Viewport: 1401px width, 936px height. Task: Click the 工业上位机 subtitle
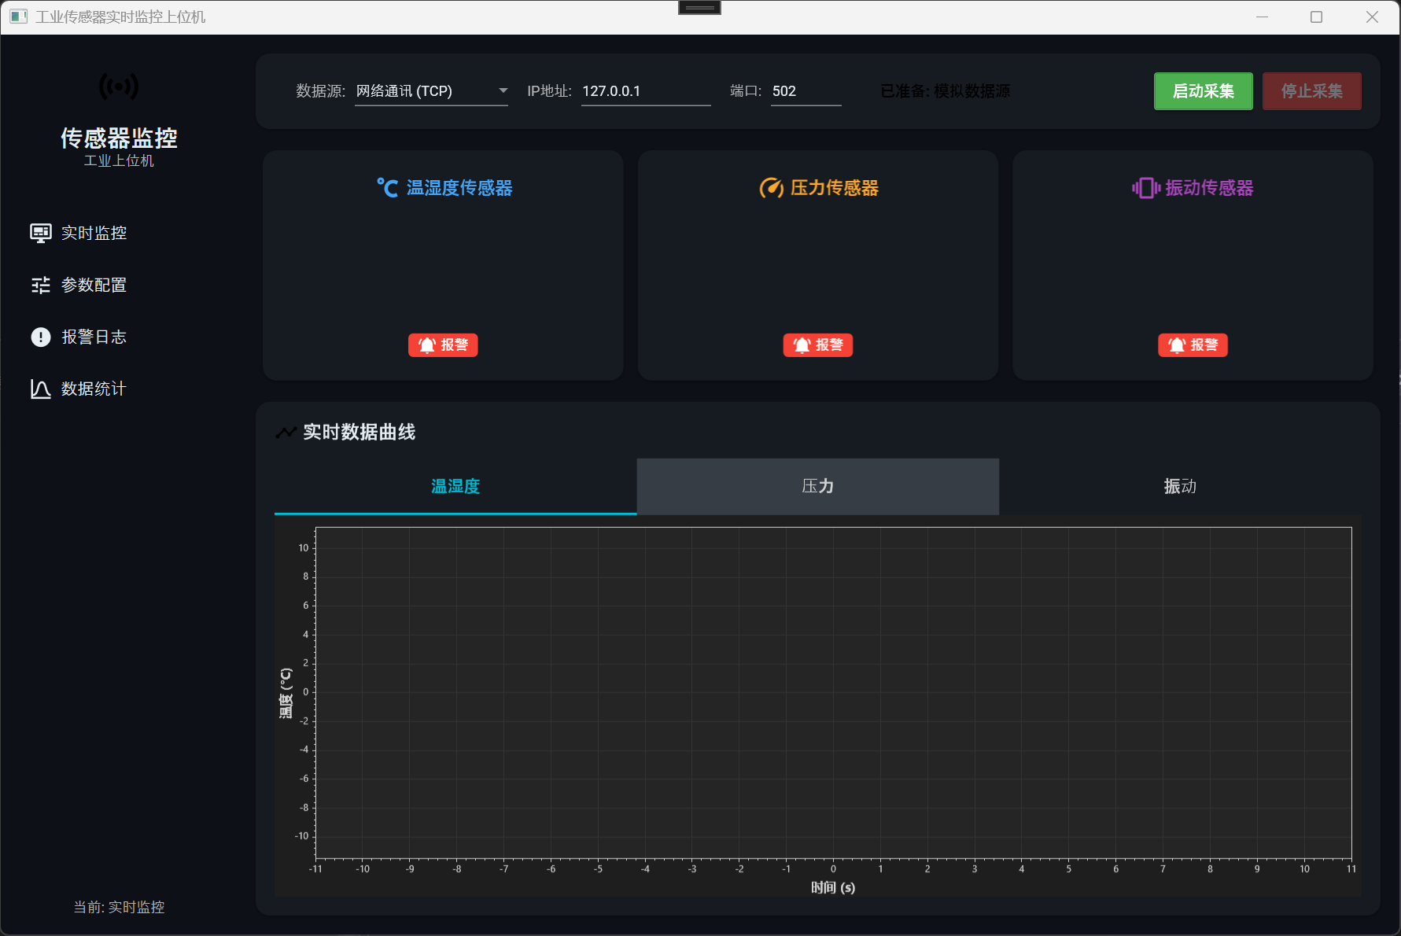119,160
